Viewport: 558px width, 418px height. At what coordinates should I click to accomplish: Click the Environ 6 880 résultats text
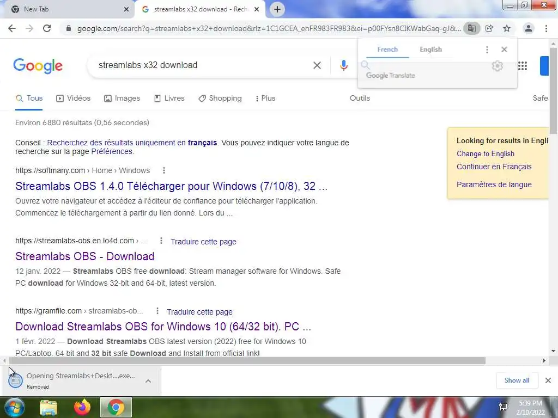[x=82, y=122]
